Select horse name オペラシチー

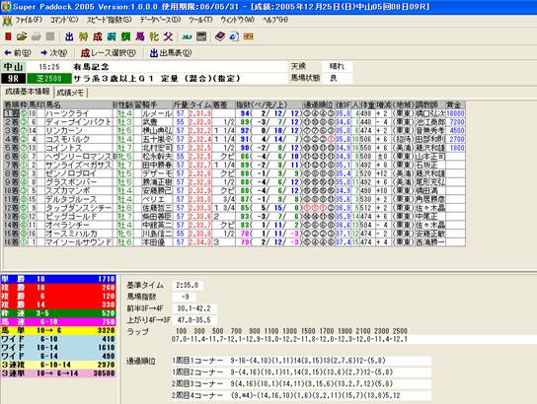click(67, 225)
